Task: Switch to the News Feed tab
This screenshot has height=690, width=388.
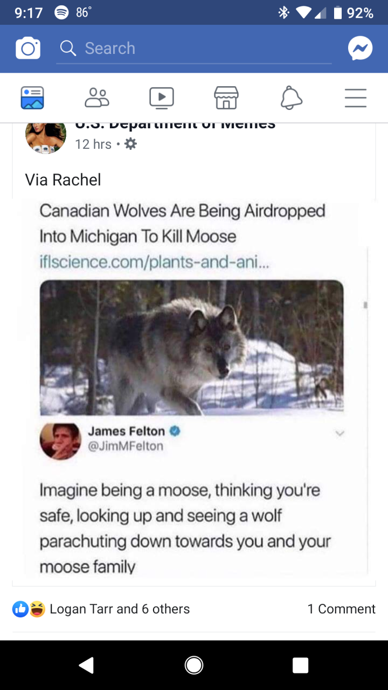Action: [32, 98]
